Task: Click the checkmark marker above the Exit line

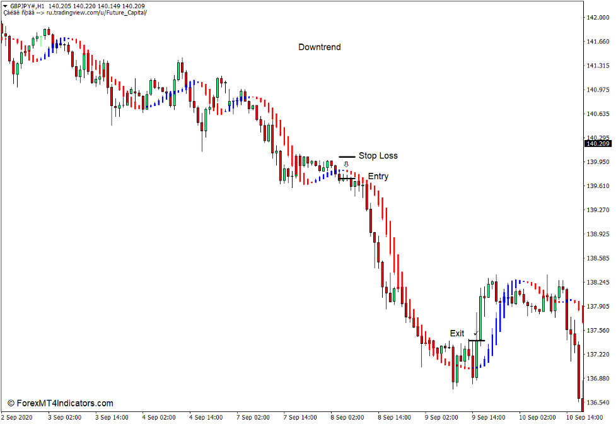Action: [475, 333]
